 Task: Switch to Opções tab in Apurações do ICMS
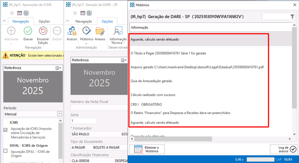tap(44, 21)
